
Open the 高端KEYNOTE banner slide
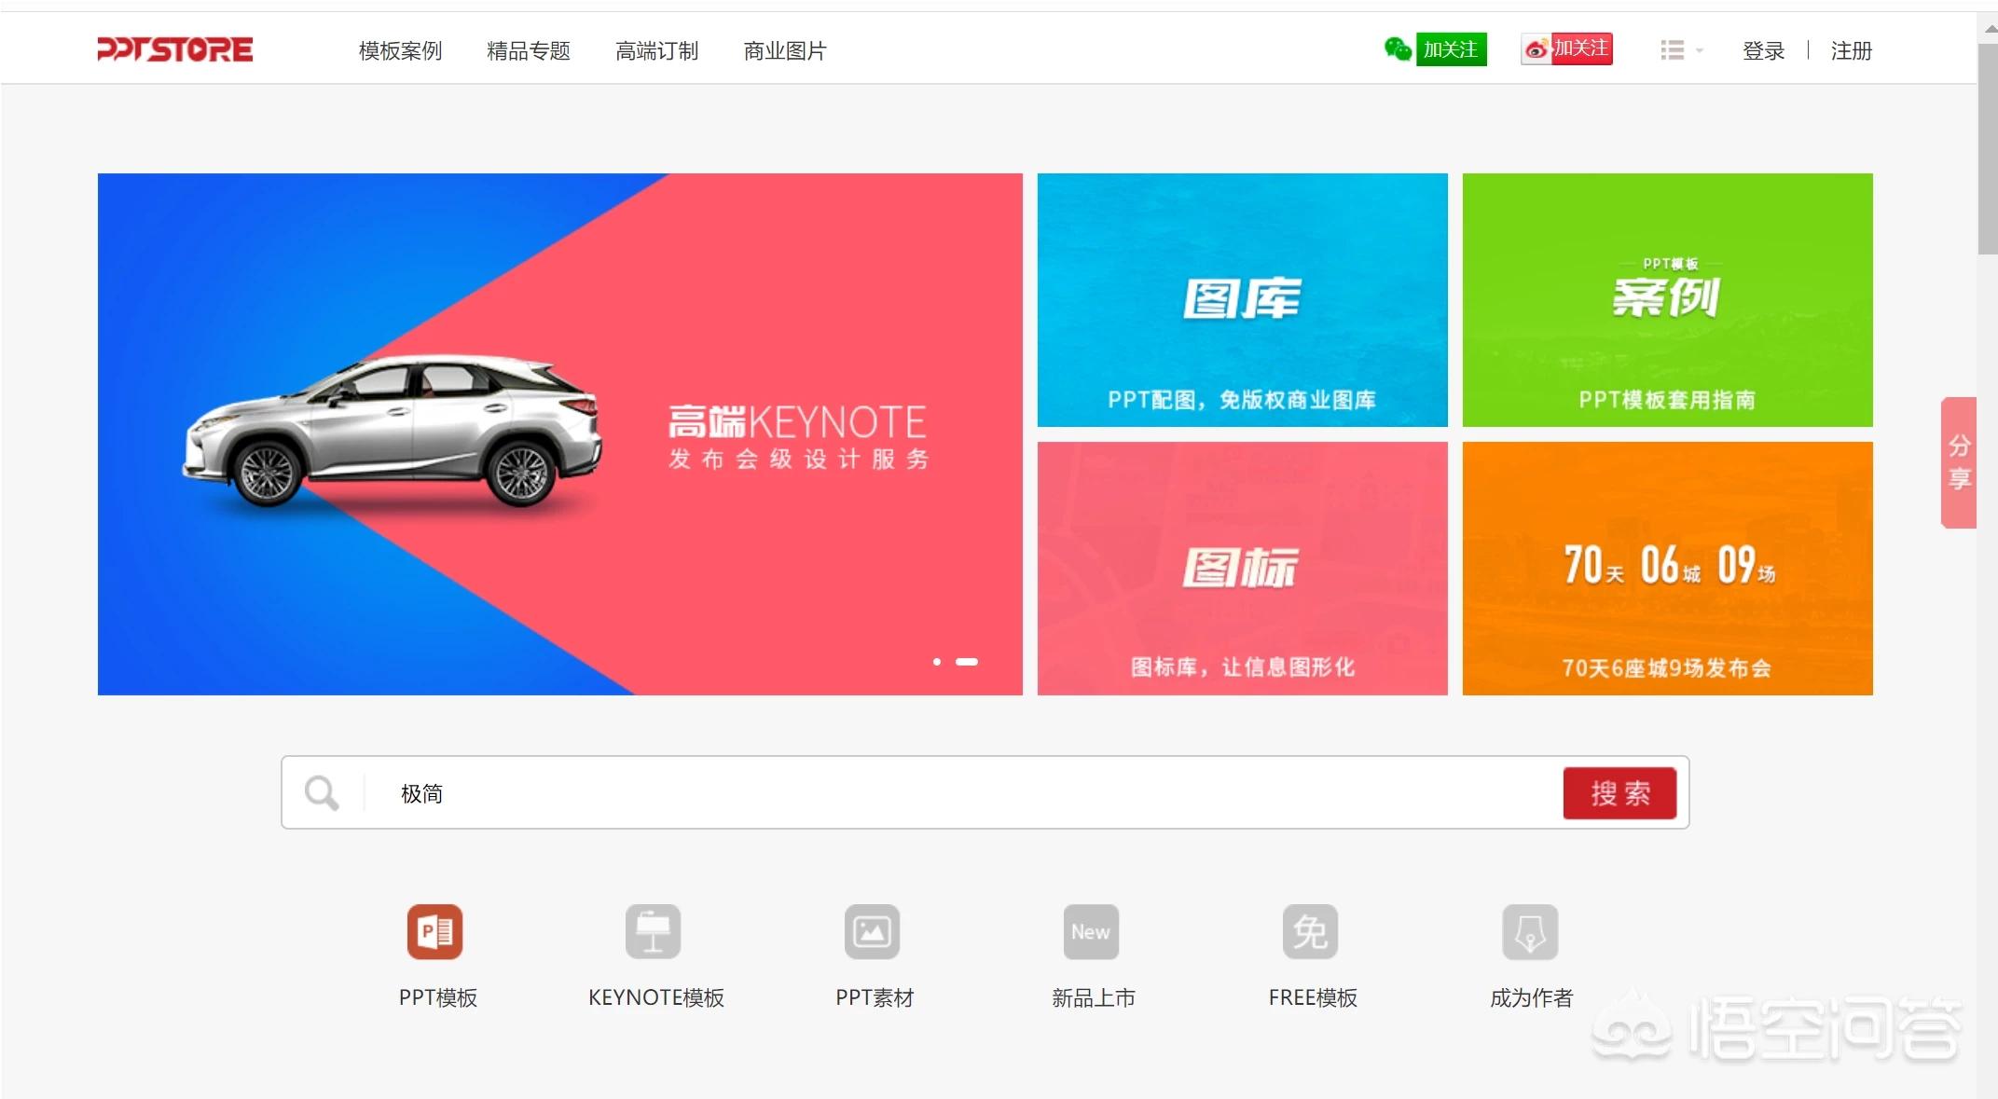[x=560, y=434]
